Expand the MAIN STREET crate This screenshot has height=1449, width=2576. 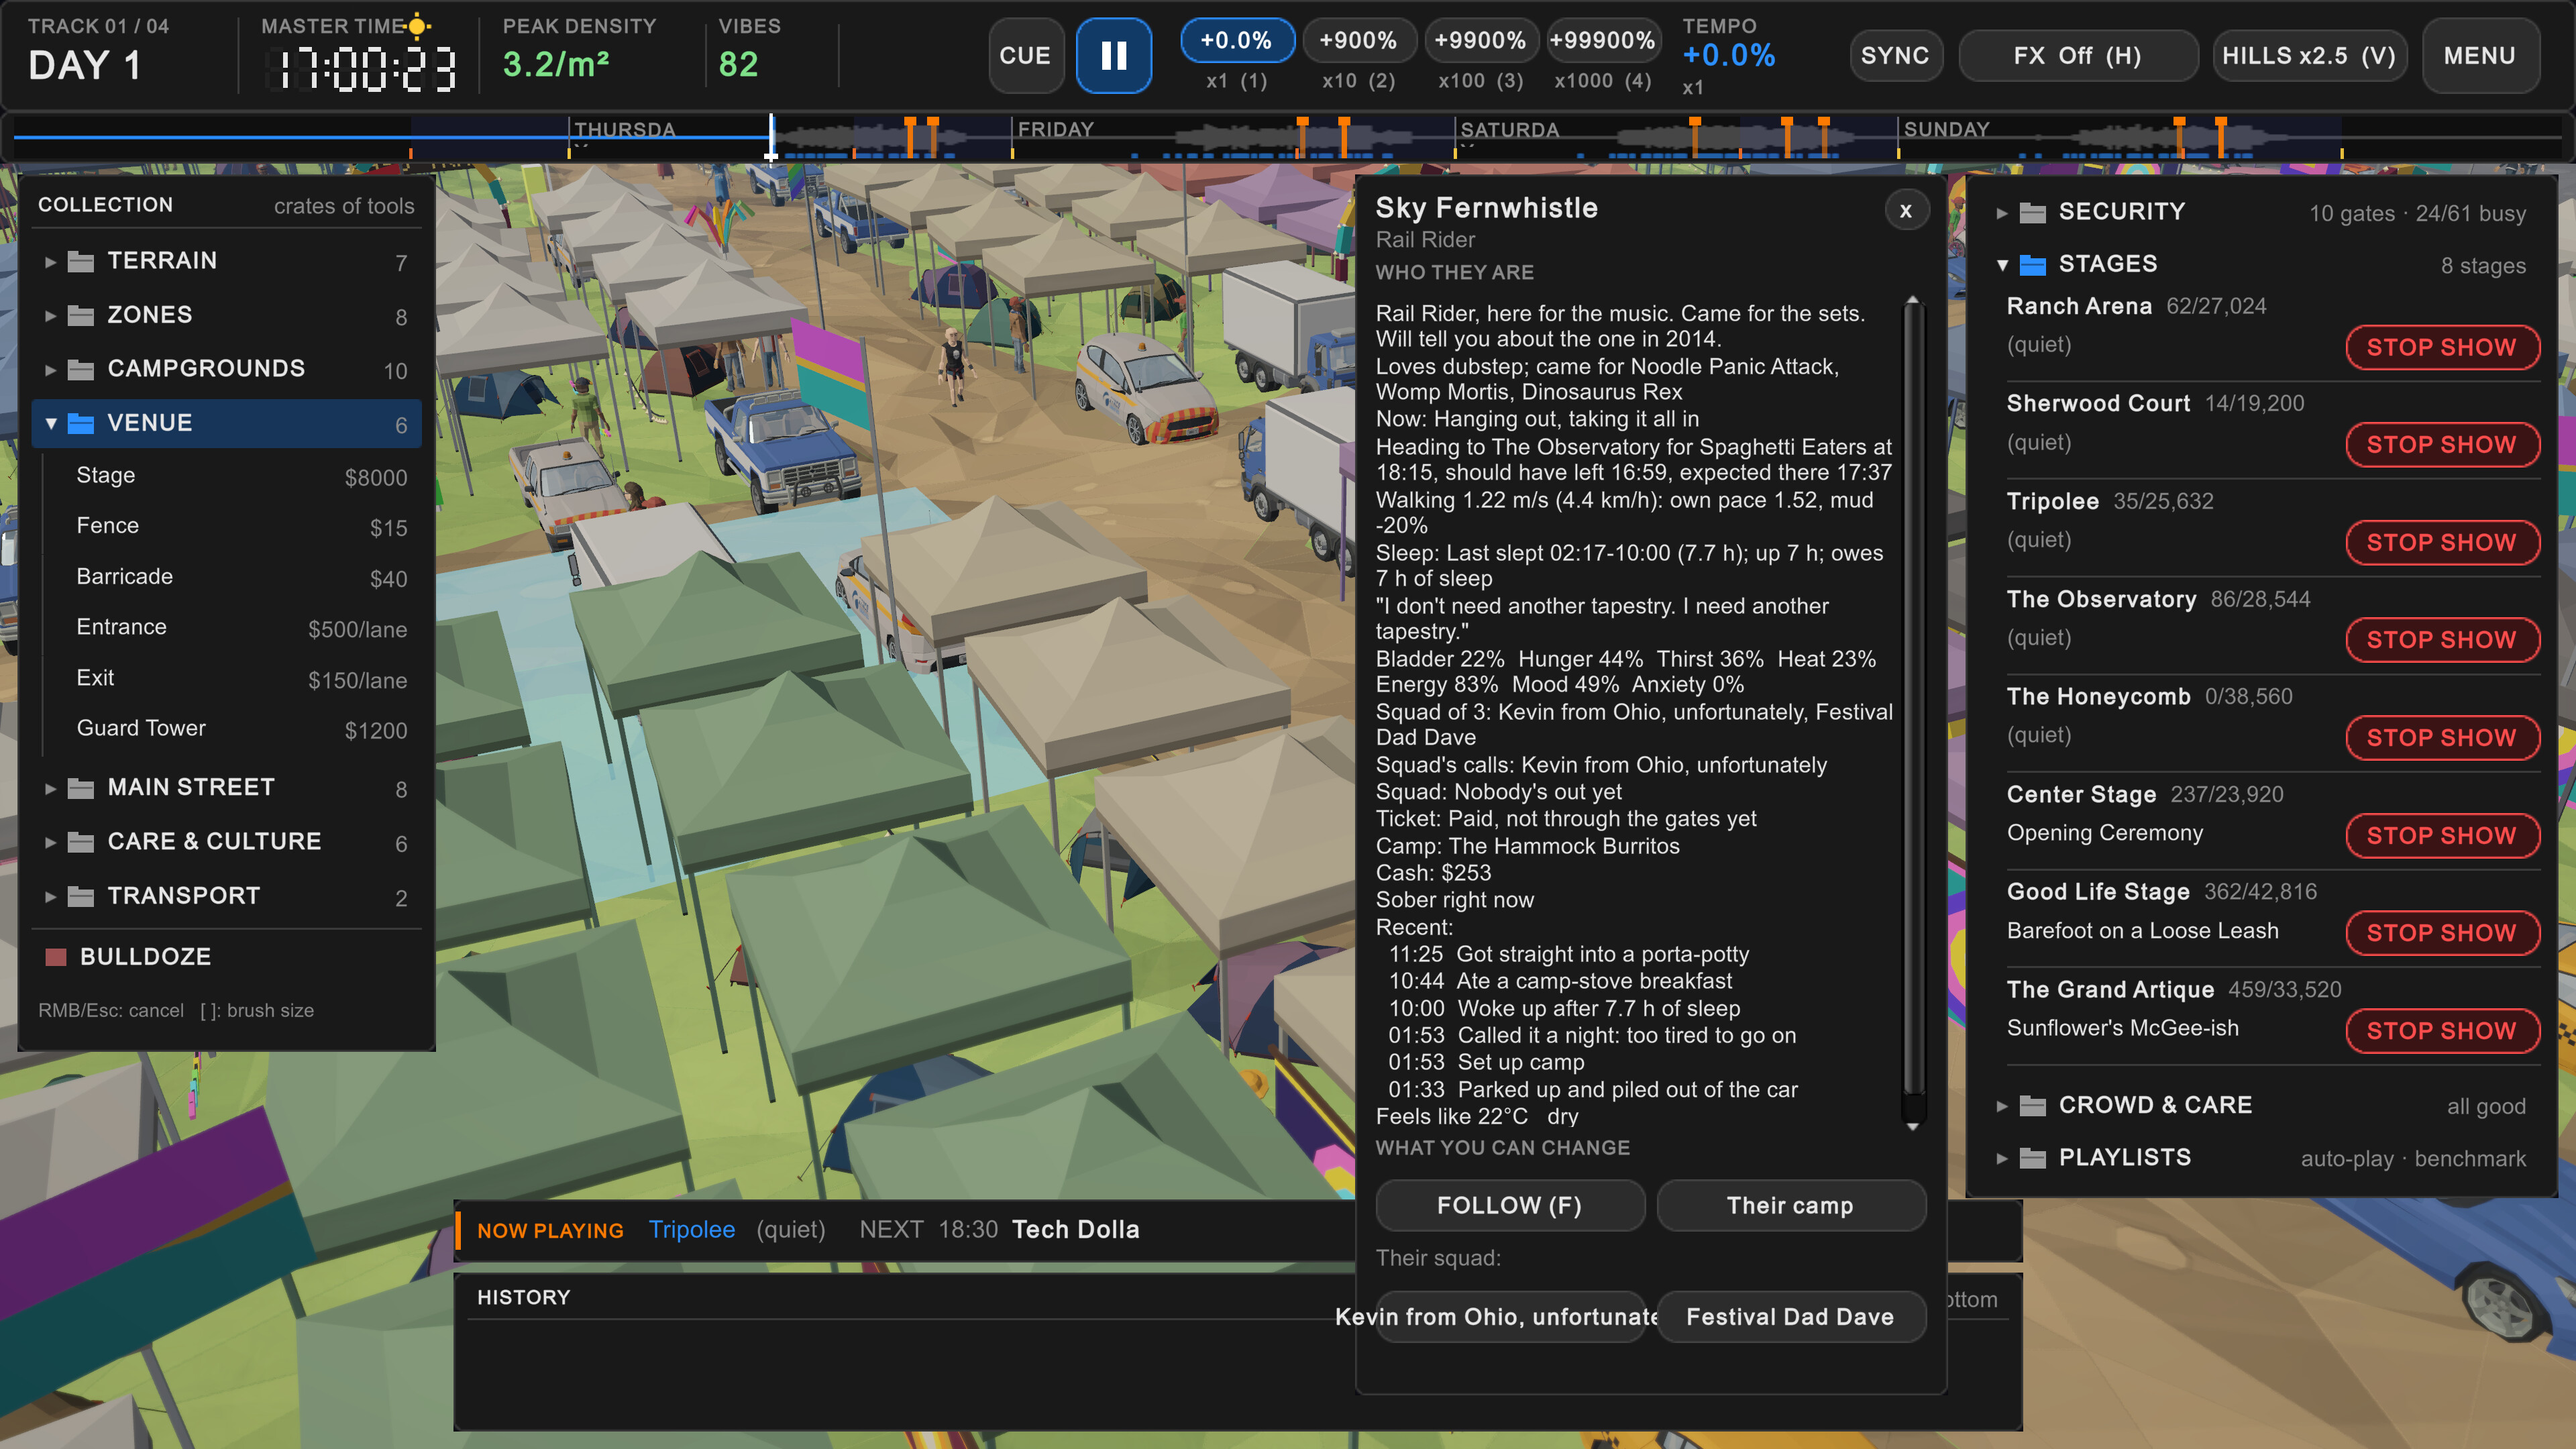pyautogui.click(x=226, y=788)
